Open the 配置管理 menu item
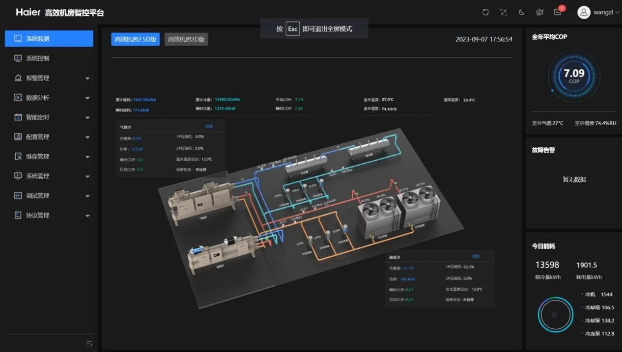This screenshot has width=622, height=352. click(x=49, y=136)
